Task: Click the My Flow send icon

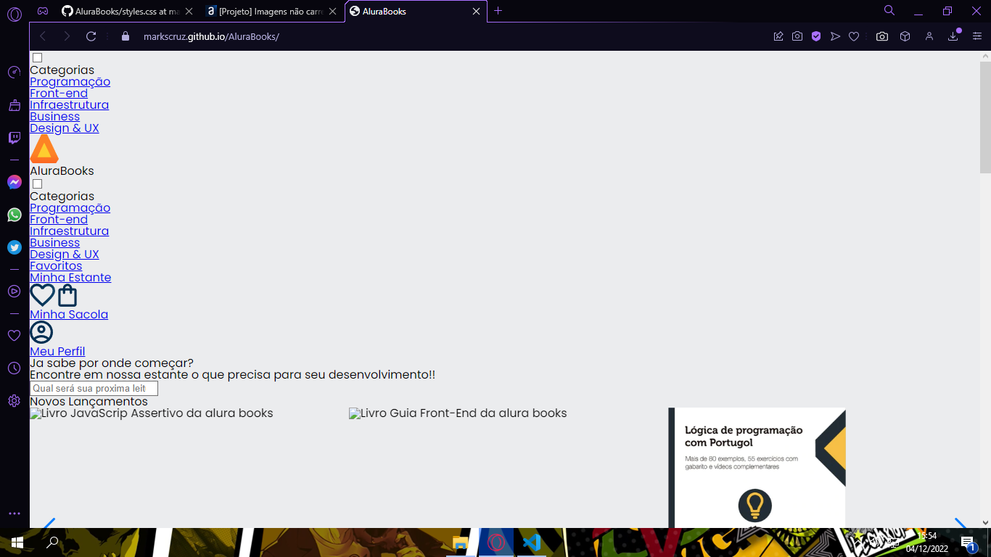Action: point(835,36)
